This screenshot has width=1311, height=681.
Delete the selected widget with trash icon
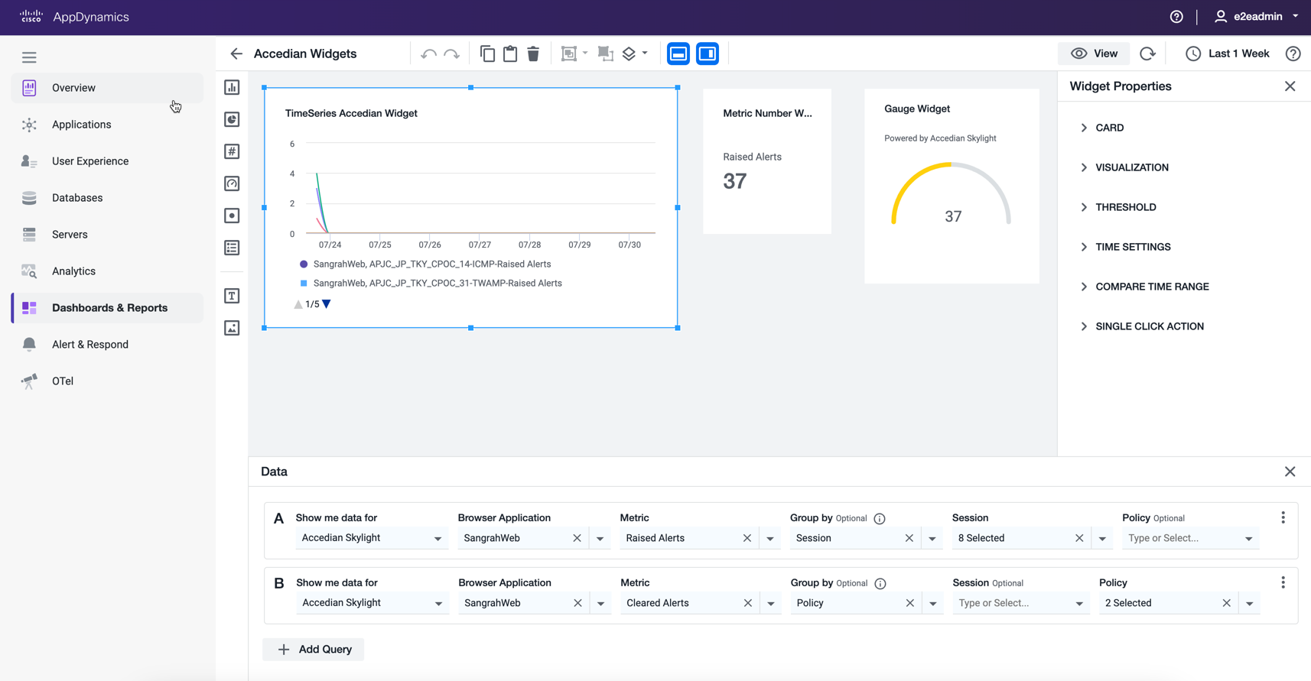click(533, 54)
